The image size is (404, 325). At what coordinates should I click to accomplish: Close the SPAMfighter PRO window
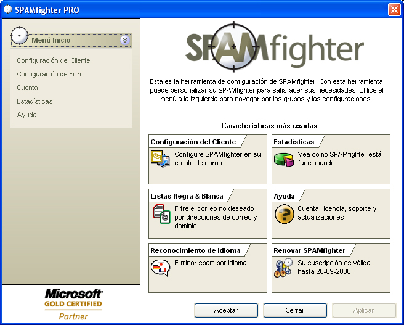[394, 10]
